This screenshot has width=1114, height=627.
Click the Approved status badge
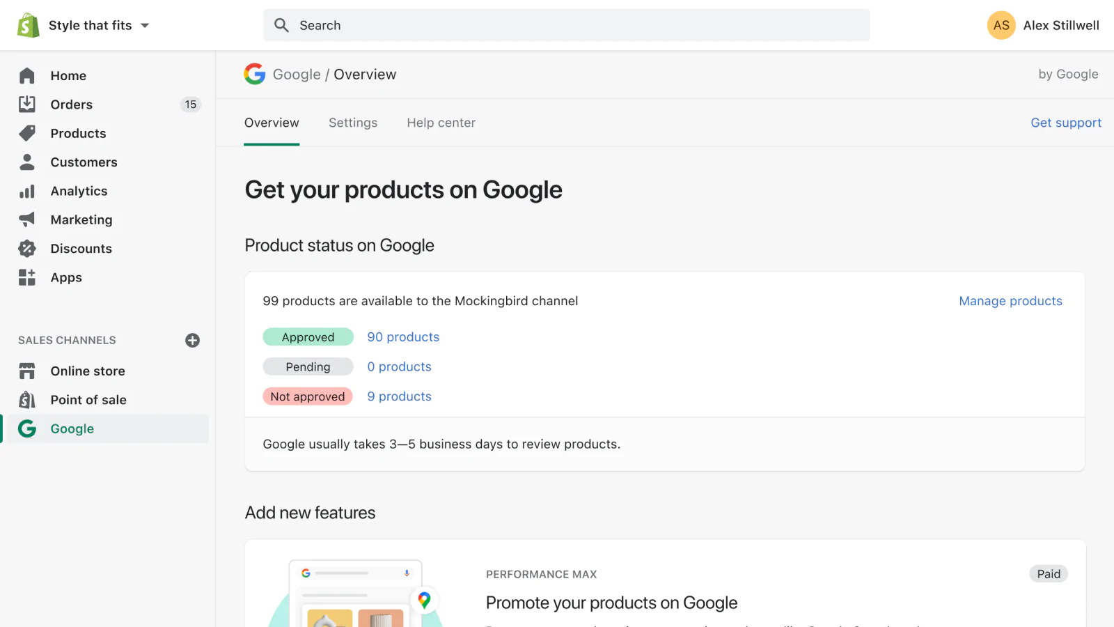[308, 337]
